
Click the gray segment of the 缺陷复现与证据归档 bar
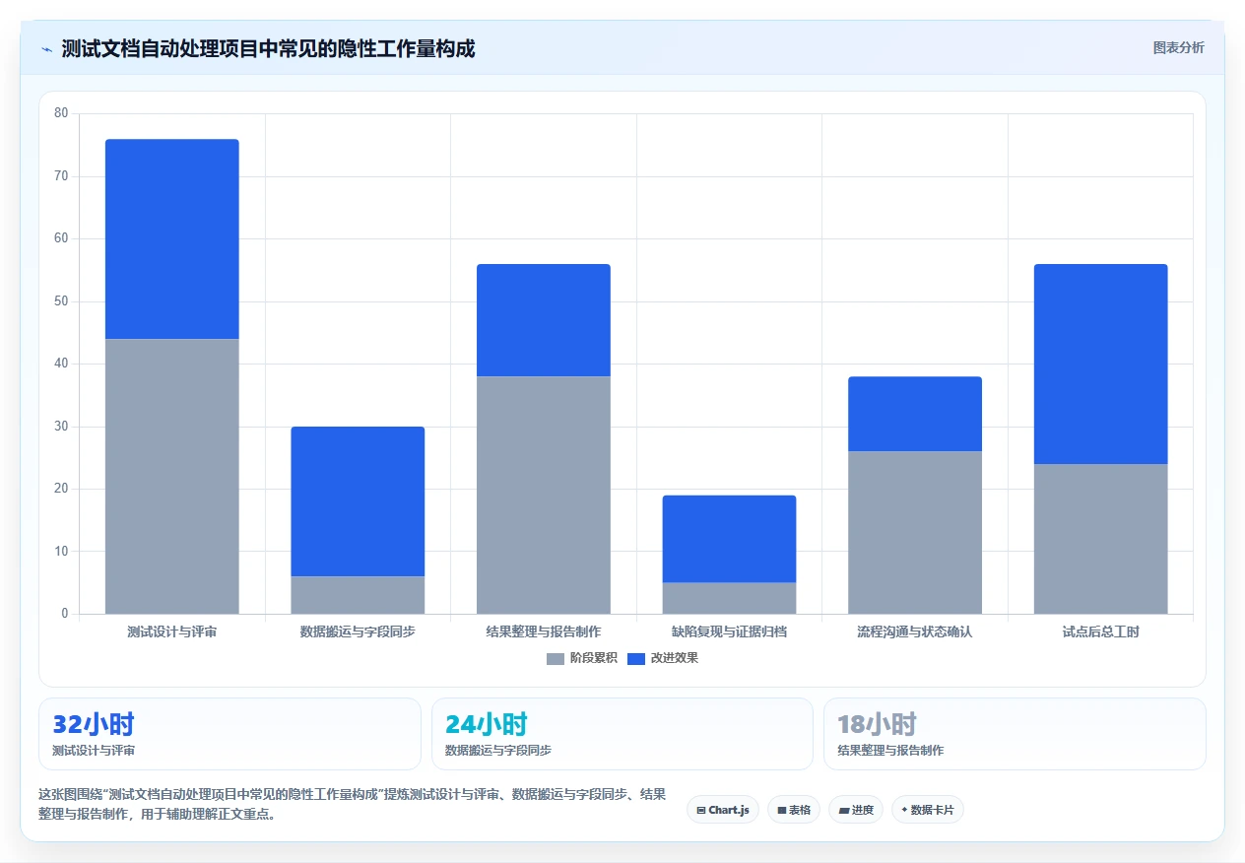730,598
